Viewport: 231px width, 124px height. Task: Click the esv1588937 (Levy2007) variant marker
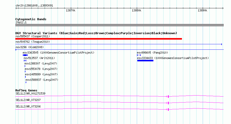26,82
